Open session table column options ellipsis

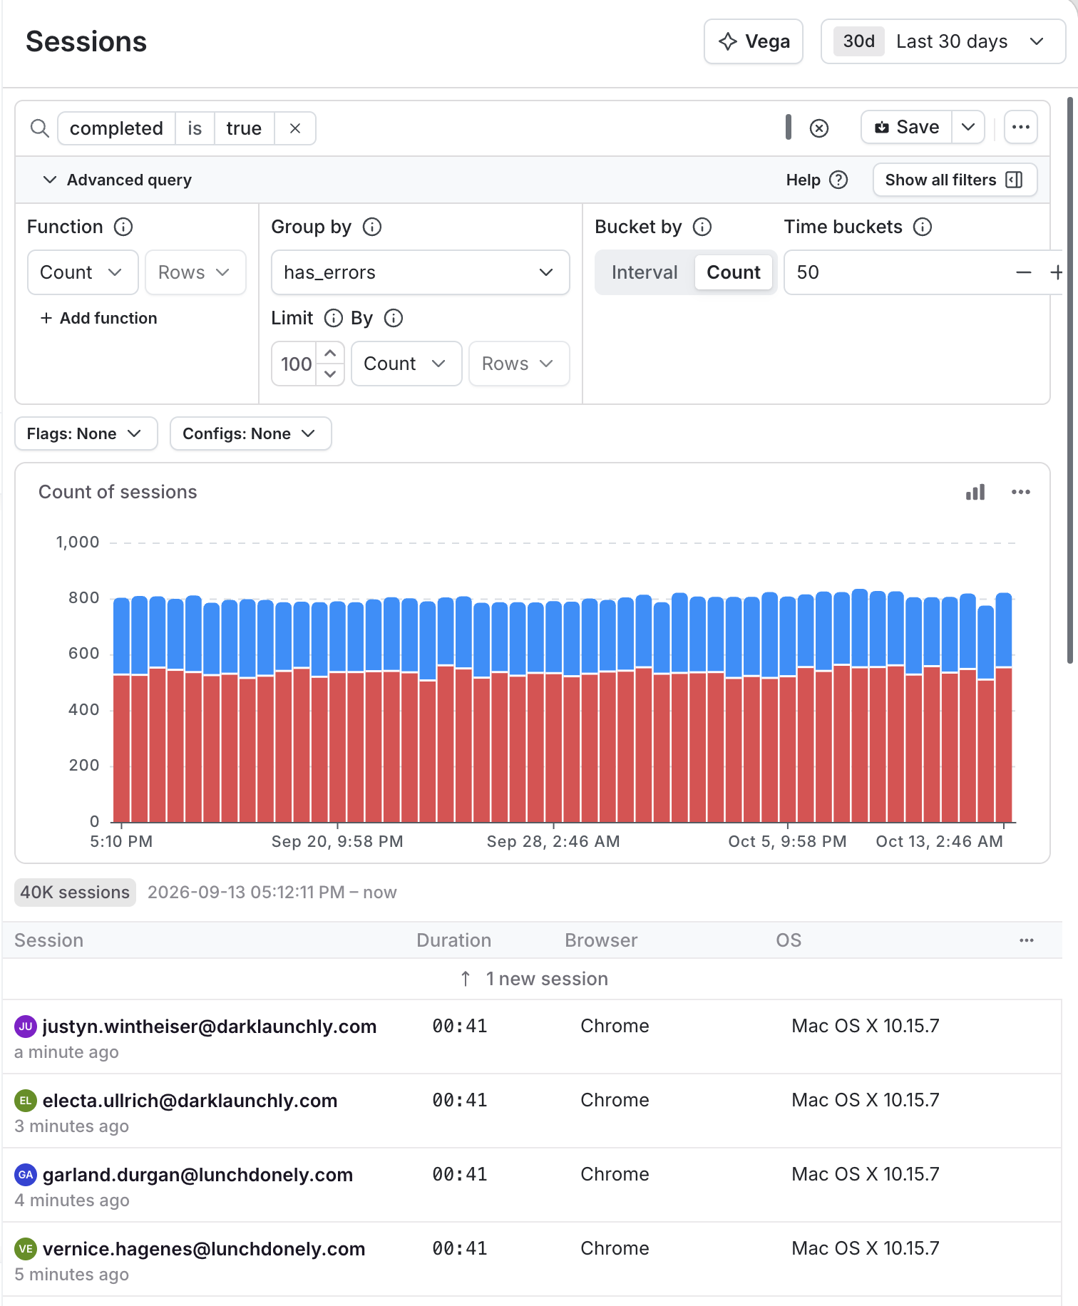pos(1027,940)
